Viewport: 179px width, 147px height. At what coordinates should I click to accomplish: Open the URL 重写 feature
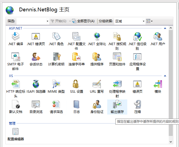click(97, 87)
